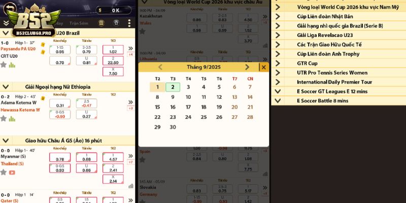This screenshot has height=203, width=406.
Task: Click the balance field showing 0 K
Action: coord(115,10)
